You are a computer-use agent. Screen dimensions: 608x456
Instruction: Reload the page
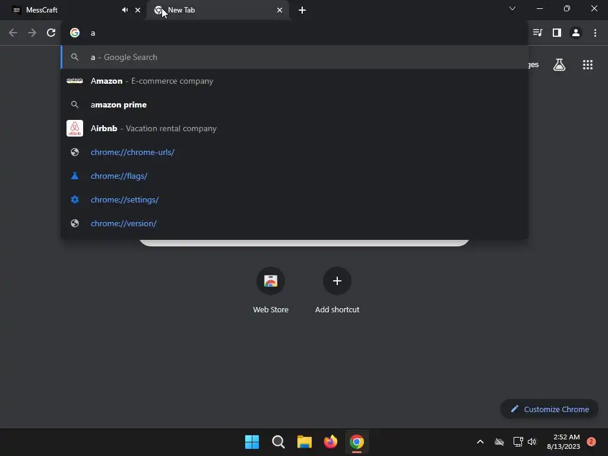click(x=51, y=33)
